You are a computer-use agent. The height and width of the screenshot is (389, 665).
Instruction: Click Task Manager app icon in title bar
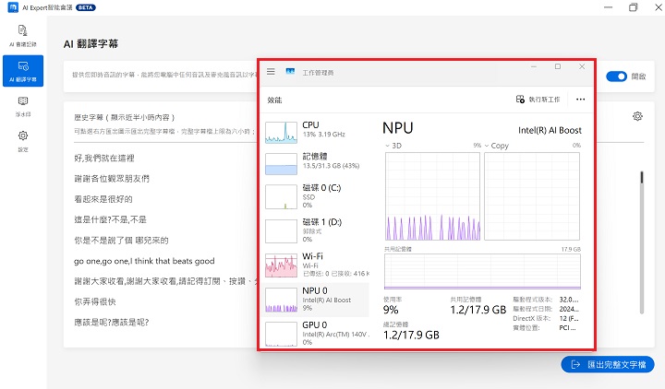tap(290, 72)
